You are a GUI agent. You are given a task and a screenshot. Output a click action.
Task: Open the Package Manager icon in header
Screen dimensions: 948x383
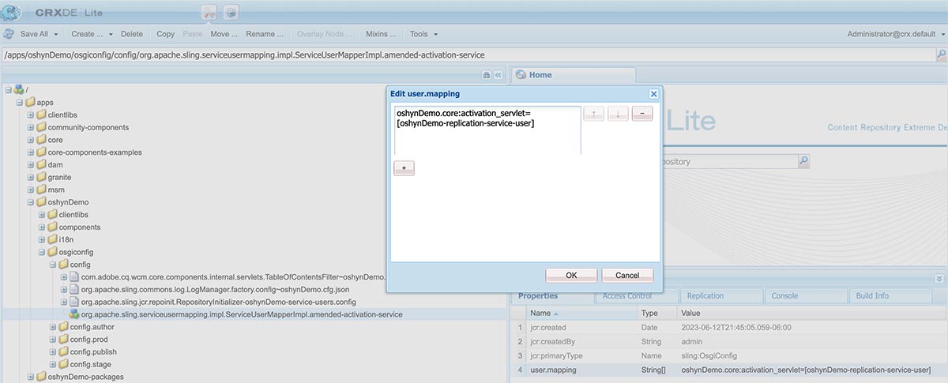pos(231,13)
